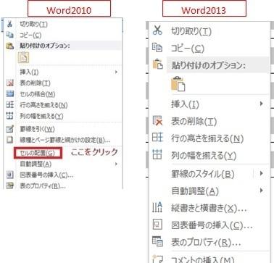Viewport: 274px width, 263px height.
Task: Expand 罫線のスタイル(B) submenu arrow in Word2013
Action: 261,173
